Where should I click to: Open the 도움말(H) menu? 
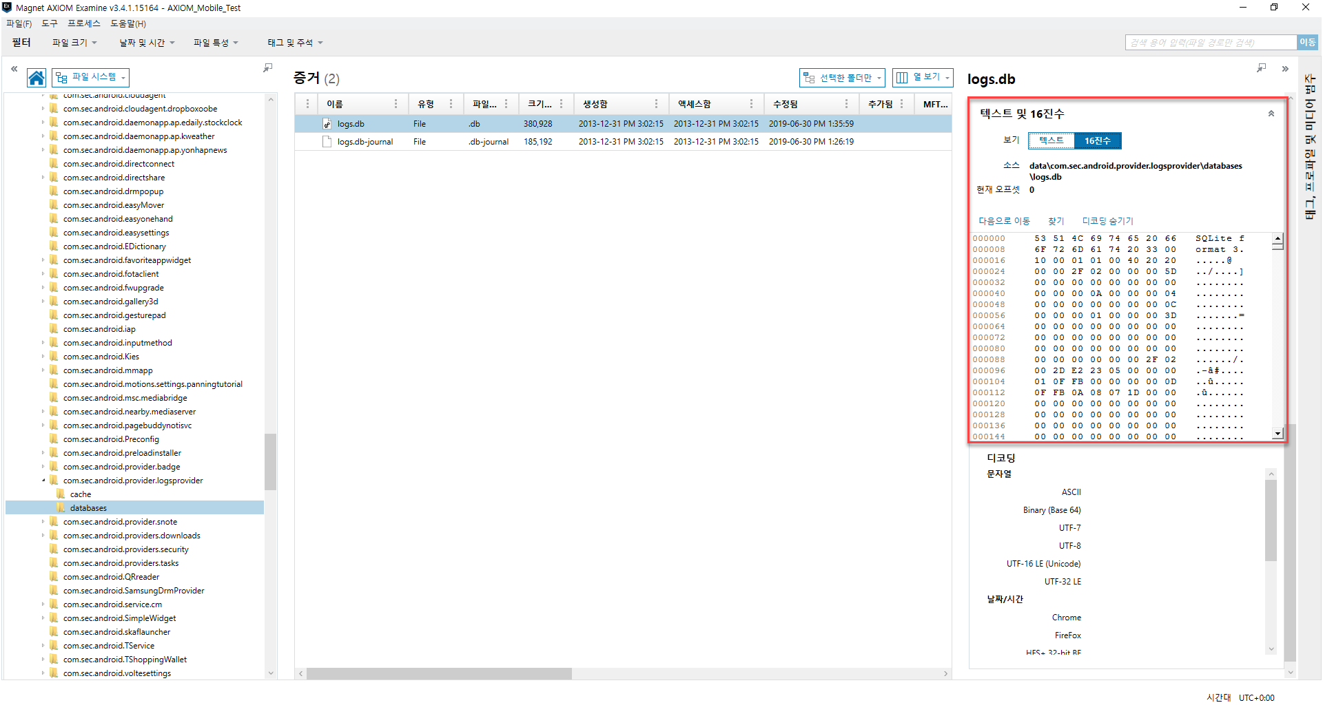pos(128,23)
